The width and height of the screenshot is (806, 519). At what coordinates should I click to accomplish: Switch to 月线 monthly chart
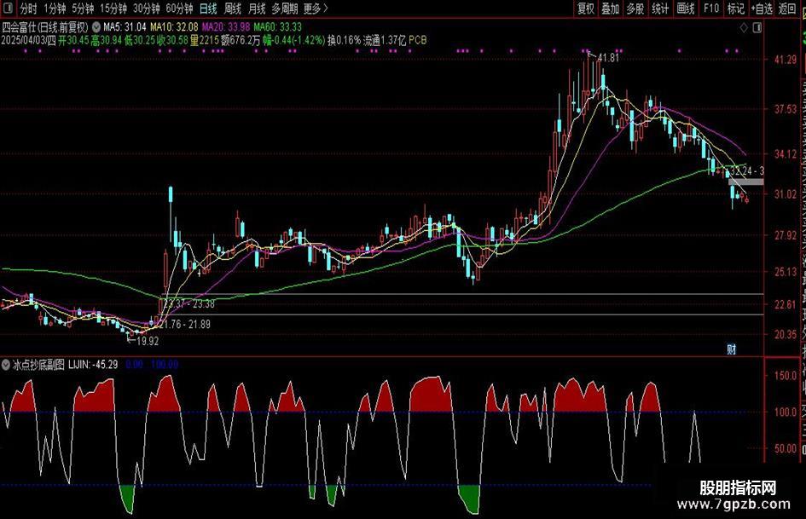pos(257,9)
